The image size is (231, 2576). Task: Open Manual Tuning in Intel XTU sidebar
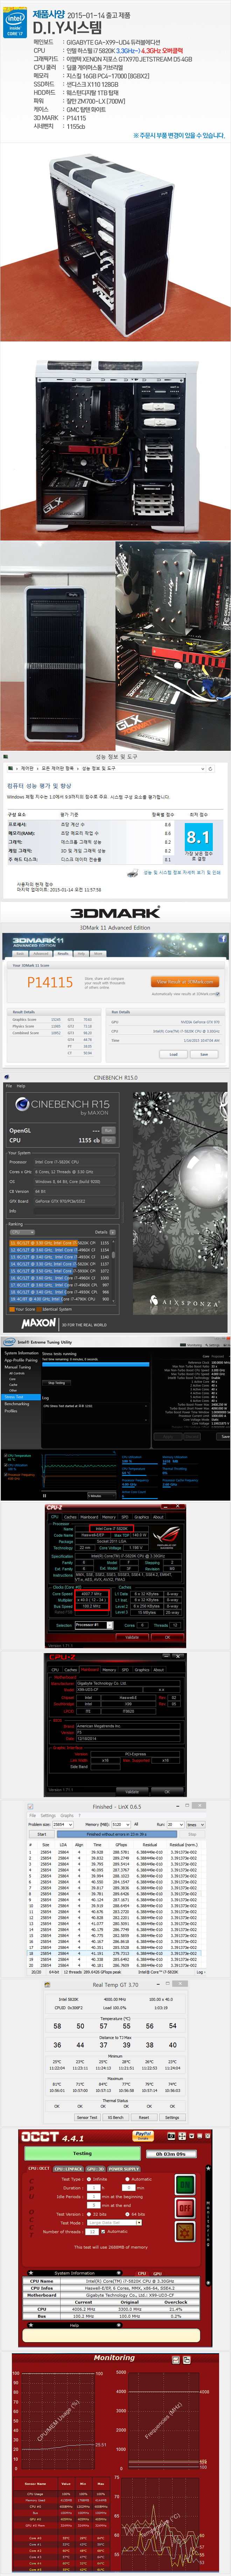pos(17,1367)
